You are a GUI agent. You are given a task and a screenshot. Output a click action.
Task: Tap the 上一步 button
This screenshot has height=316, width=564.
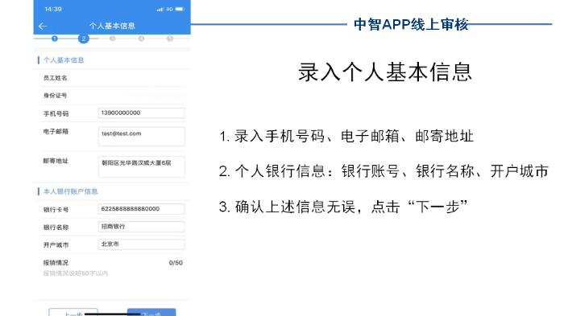coord(73,313)
